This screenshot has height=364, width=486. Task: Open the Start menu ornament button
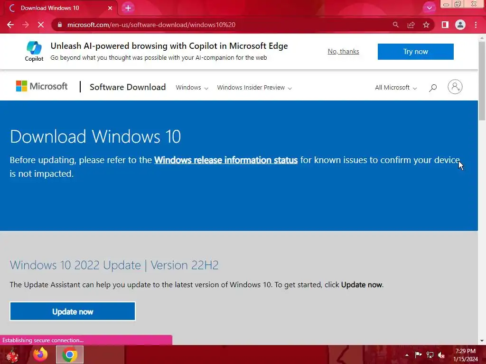point(12,355)
